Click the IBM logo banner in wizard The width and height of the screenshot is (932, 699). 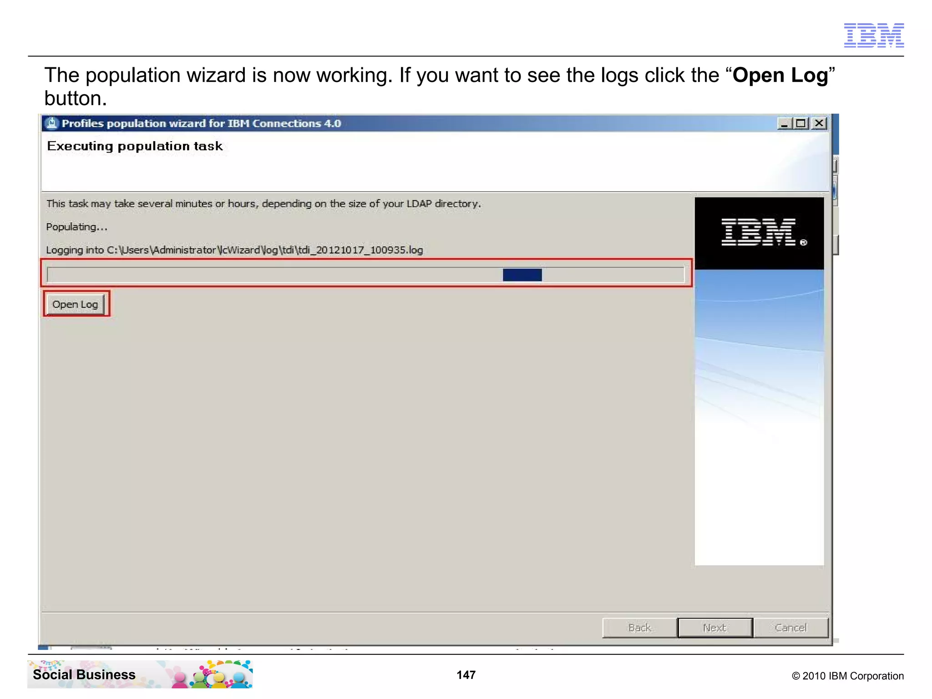pos(759,233)
